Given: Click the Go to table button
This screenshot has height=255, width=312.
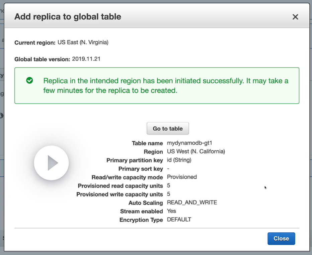Looking at the screenshot, I should [x=168, y=129].
